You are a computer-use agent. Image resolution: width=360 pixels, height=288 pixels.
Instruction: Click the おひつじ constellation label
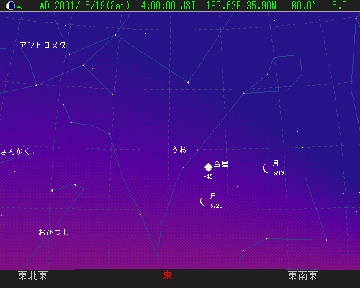54,232
